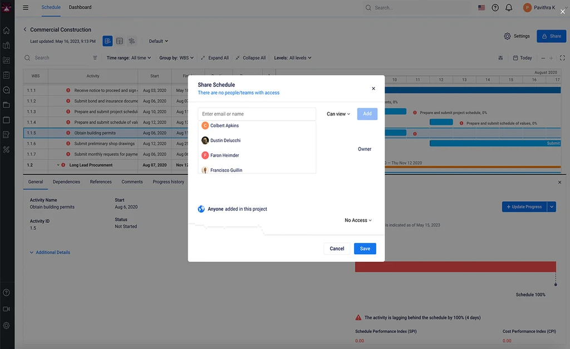Open the help question mark icon

[x=495, y=8]
